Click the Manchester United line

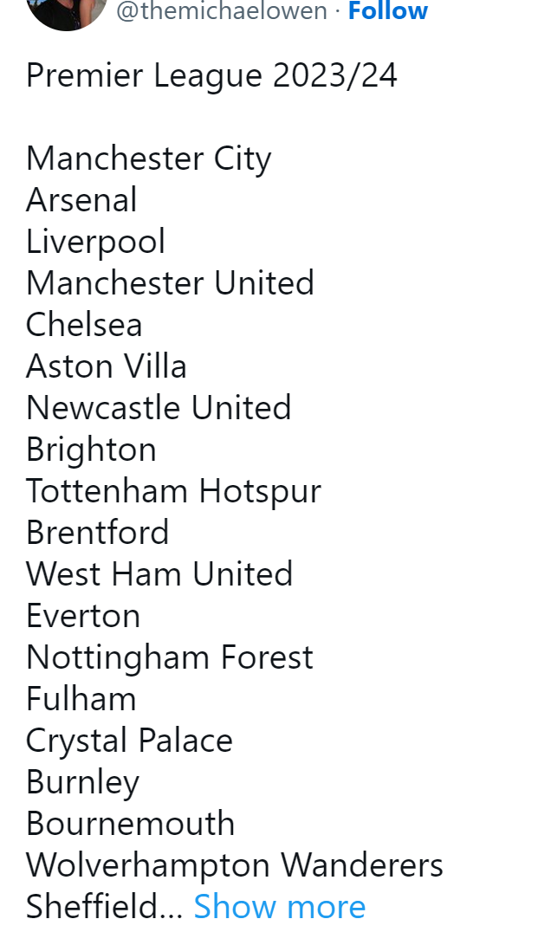[170, 283]
